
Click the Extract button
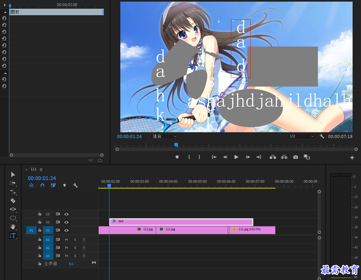pyautogui.click(x=284, y=157)
